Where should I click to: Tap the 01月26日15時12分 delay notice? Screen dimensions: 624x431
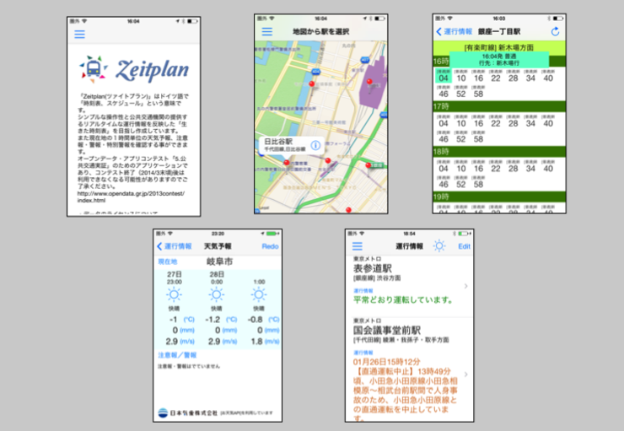405,389
